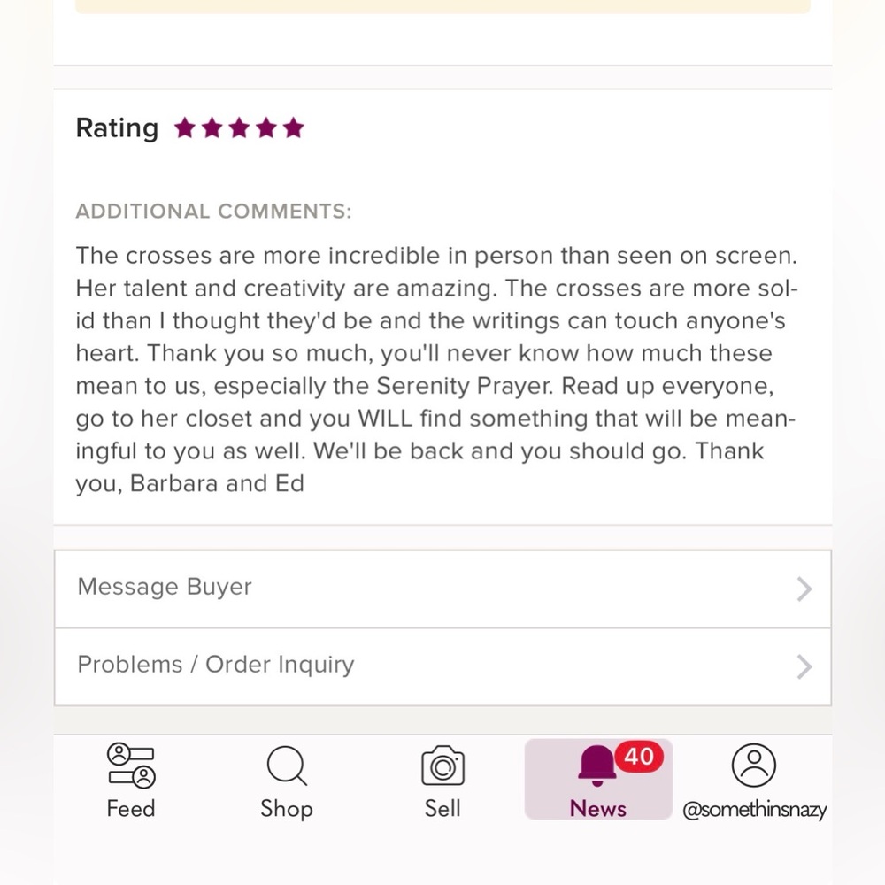The image size is (885, 885).
Task: Select the Sell tab label
Action: pos(443,809)
